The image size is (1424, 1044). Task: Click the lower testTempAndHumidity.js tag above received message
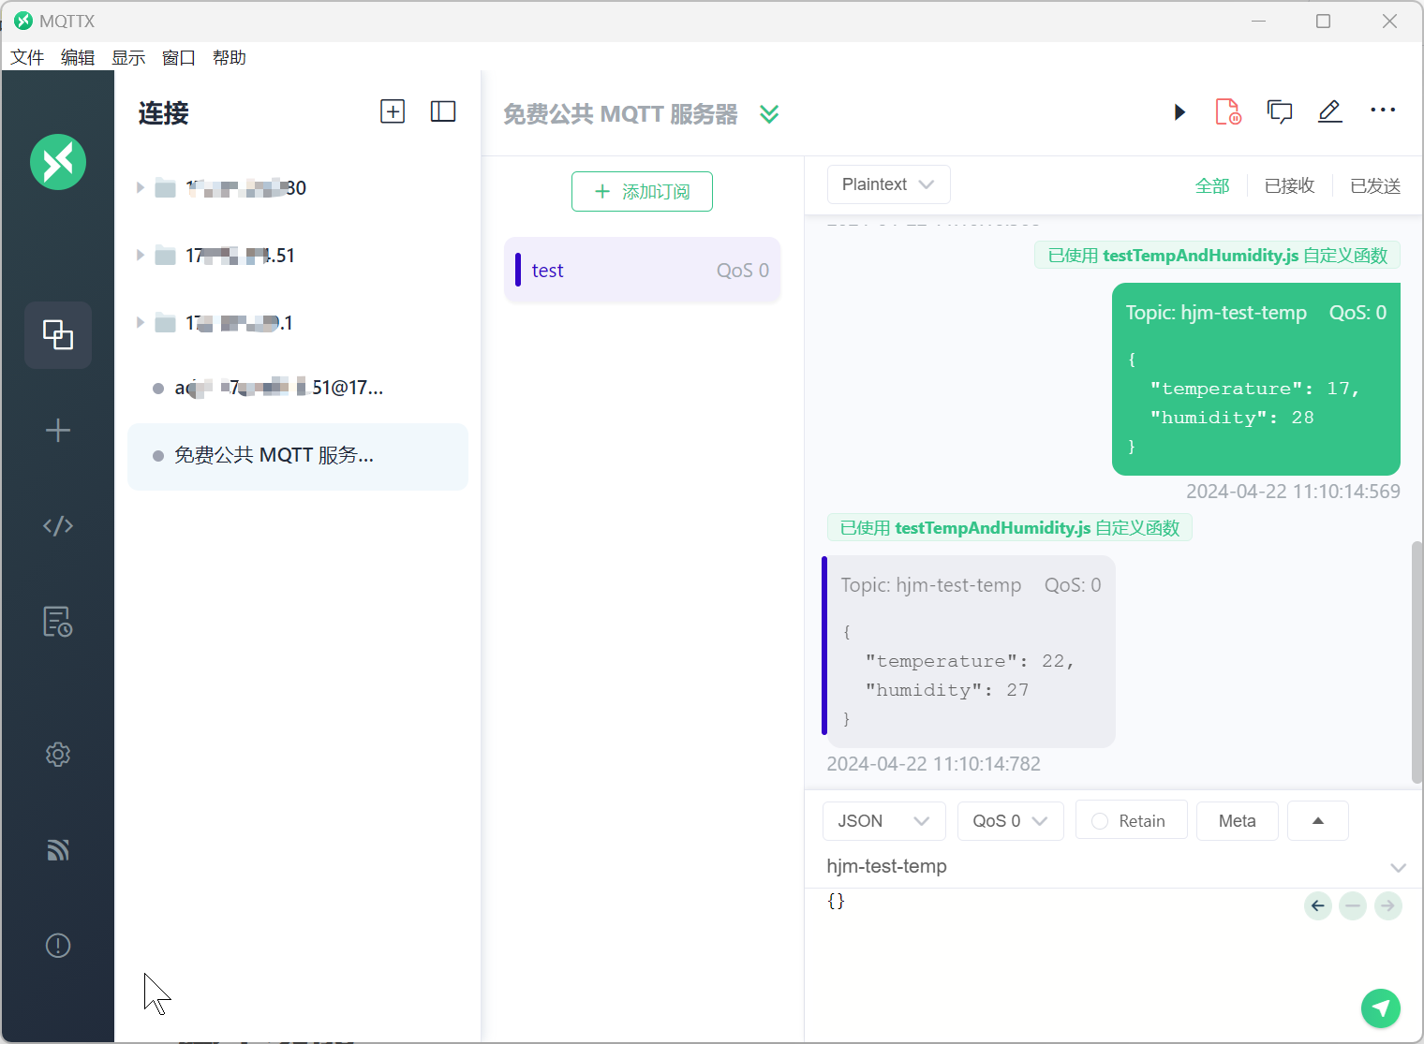(x=1010, y=528)
